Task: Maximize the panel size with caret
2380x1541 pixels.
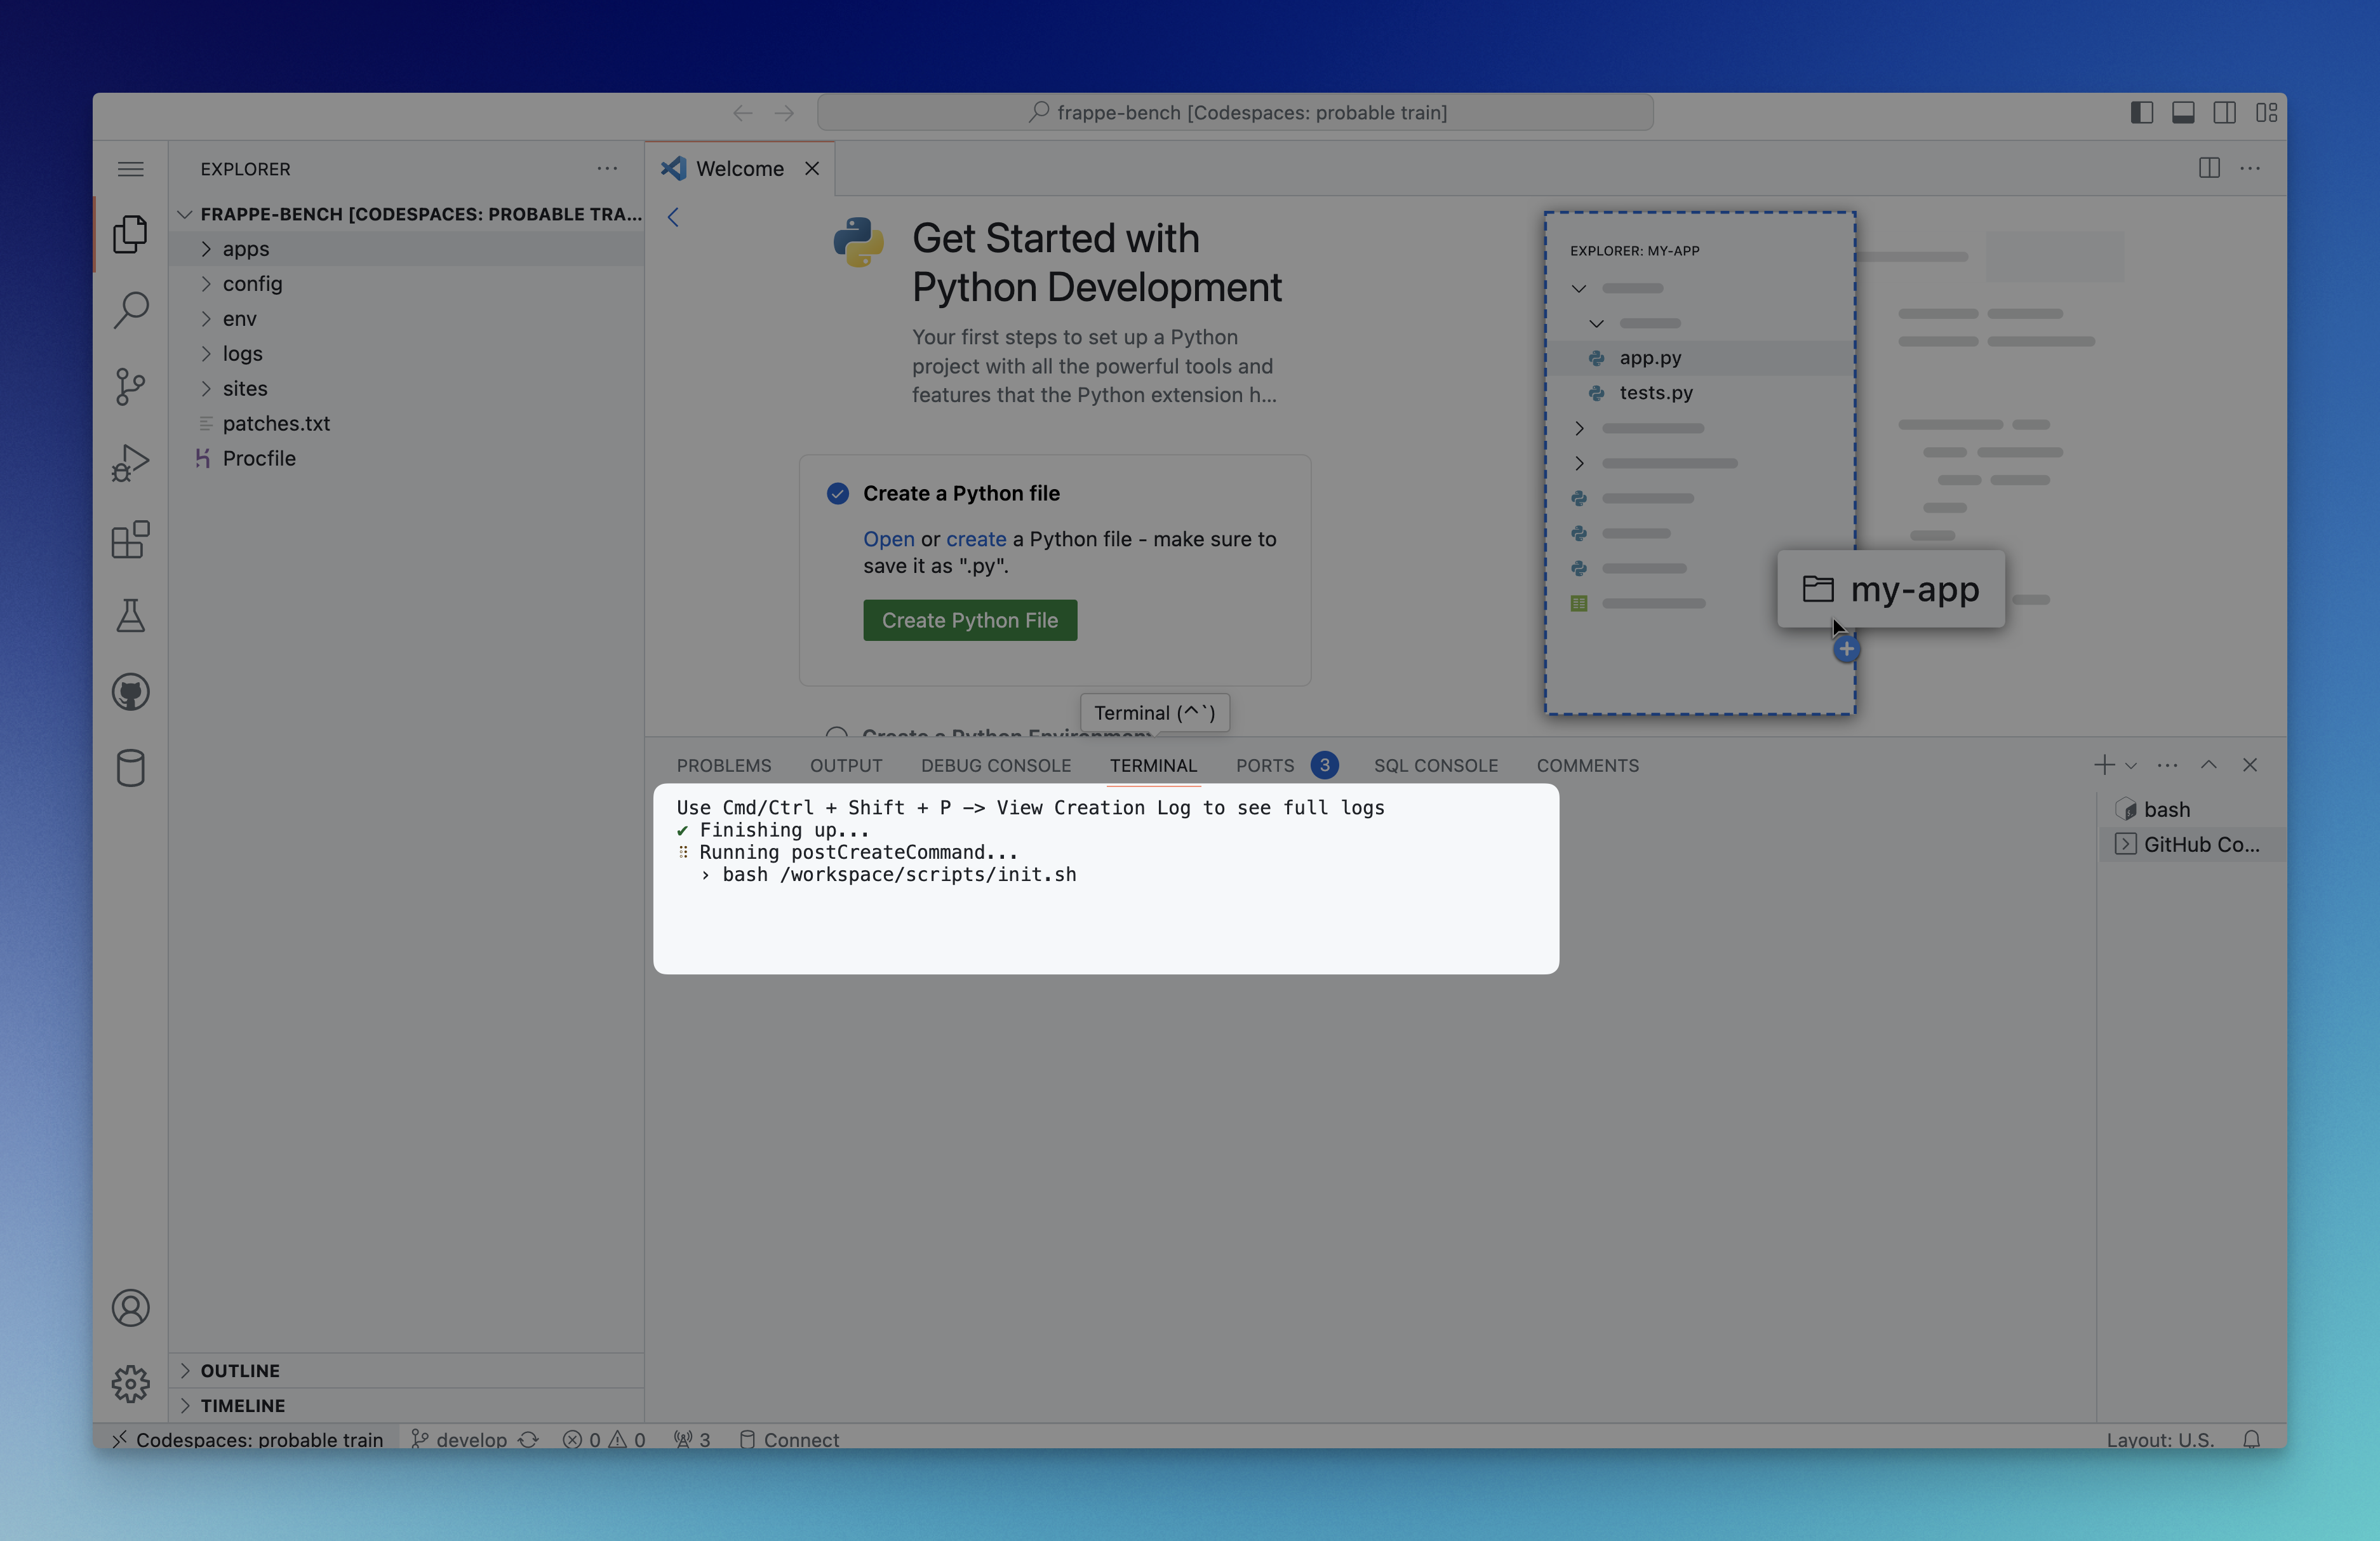Action: click(x=2208, y=765)
